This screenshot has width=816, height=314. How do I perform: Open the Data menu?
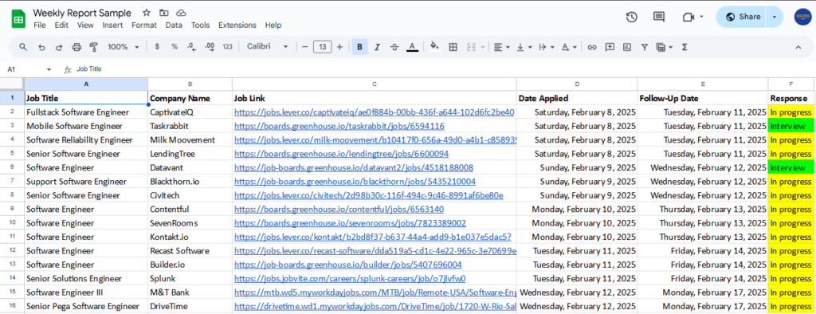coord(174,25)
